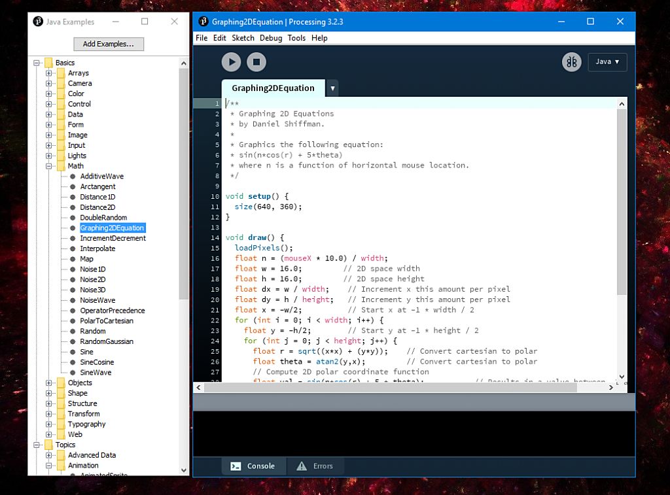Select the SineCosine example
Image resolution: width=670 pixels, height=495 pixels.
tap(97, 362)
